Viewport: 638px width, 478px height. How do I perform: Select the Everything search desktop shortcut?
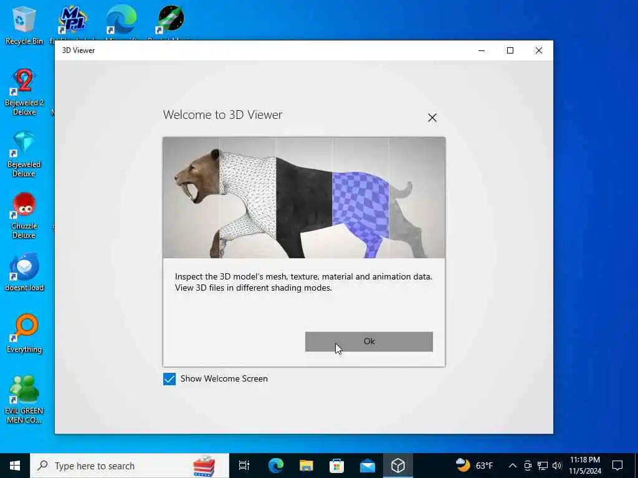coord(24,334)
